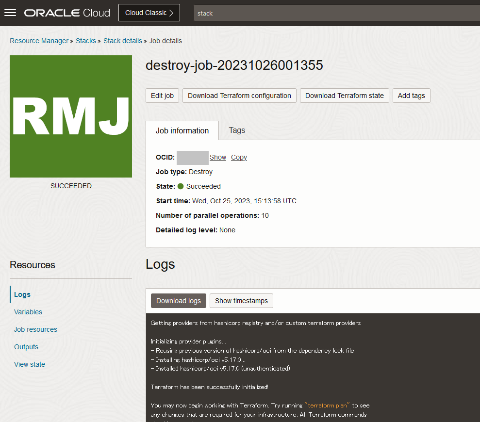The height and width of the screenshot is (422, 480).
Task: Click inside the stack search field
Action: 291,13
